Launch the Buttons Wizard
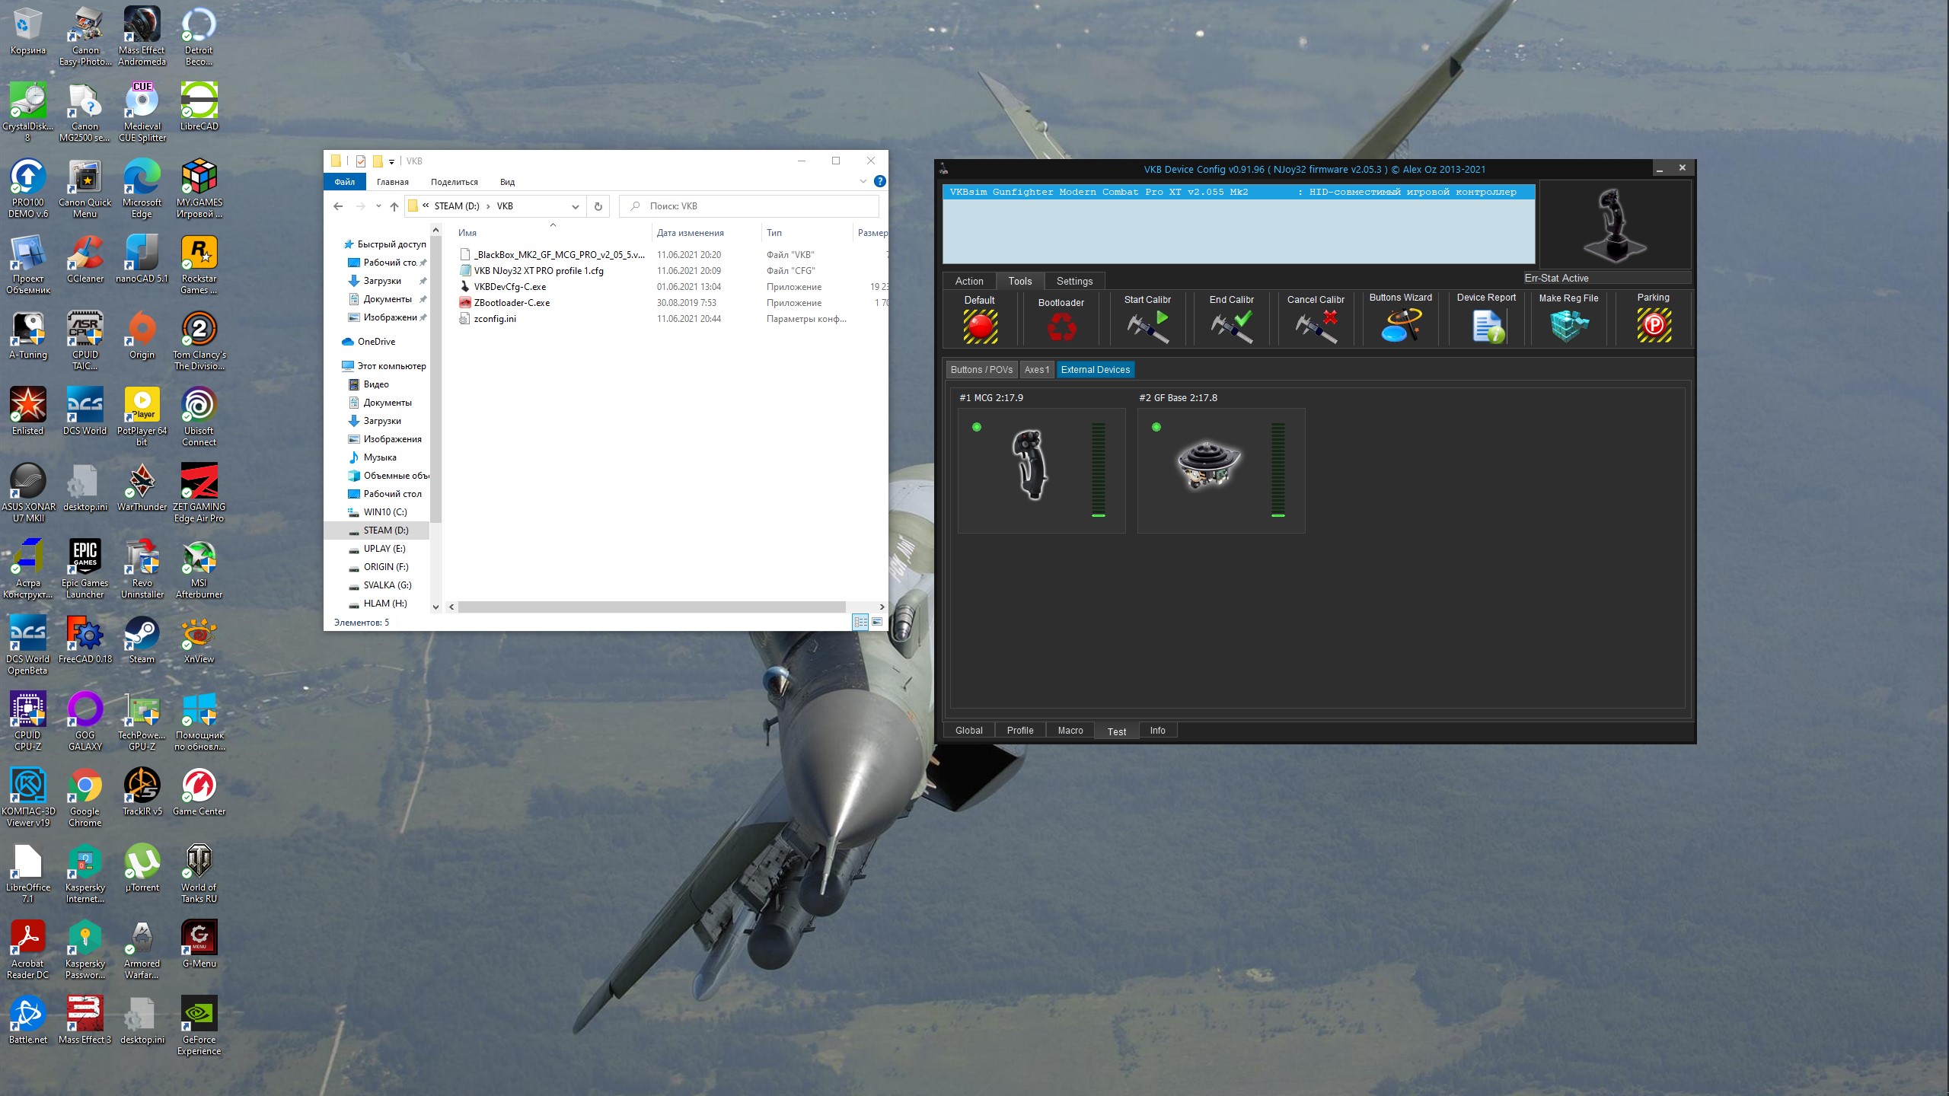 pyautogui.click(x=1401, y=326)
